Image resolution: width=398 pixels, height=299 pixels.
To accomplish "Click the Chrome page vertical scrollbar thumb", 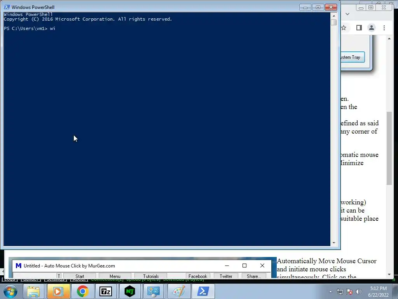I will point(389,148).
